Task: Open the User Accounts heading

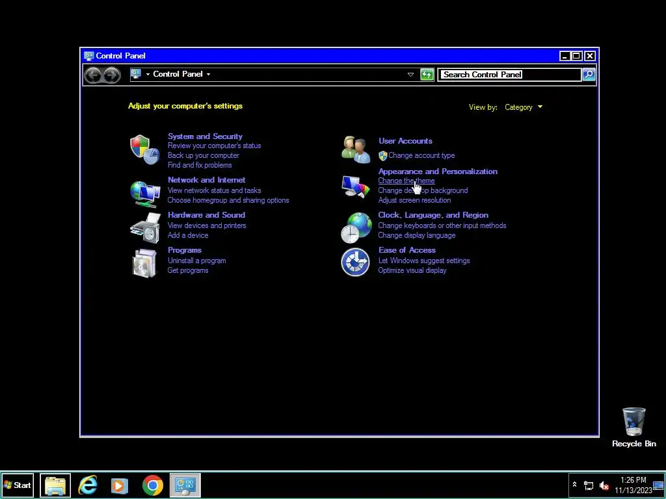Action: pos(406,141)
